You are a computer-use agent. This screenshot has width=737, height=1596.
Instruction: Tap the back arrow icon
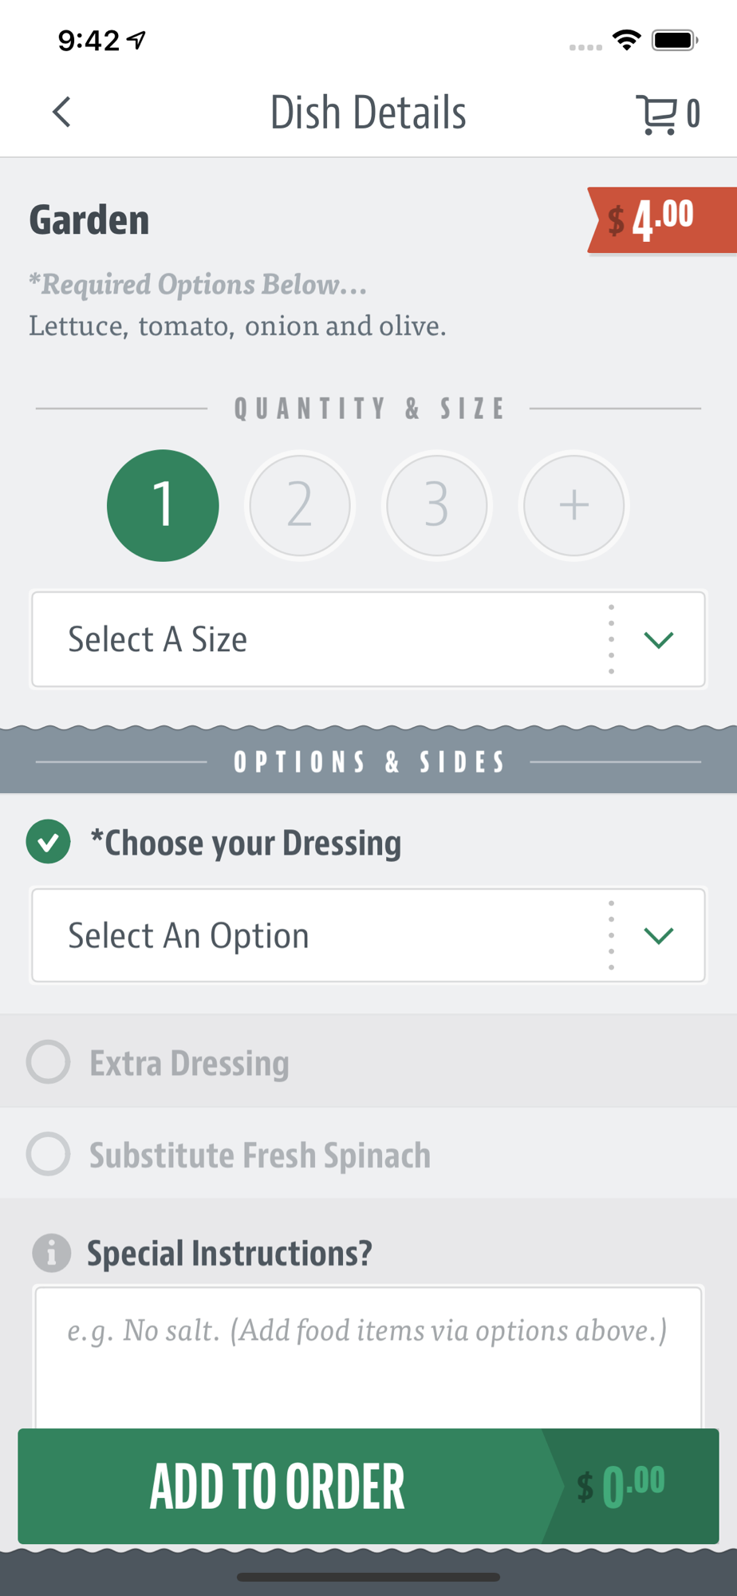click(x=61, y=113)
